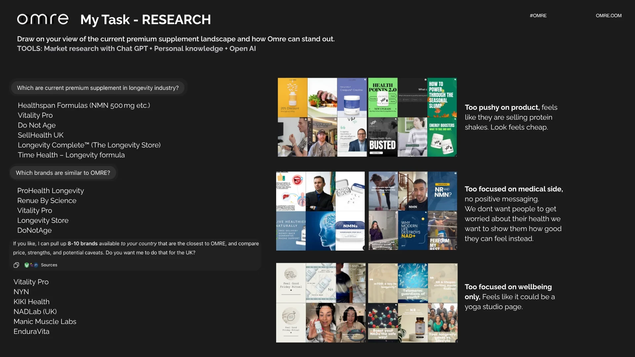Select the 'SellHealth UK' list item
Screen dimensions: 635x357
coord(41,135)
